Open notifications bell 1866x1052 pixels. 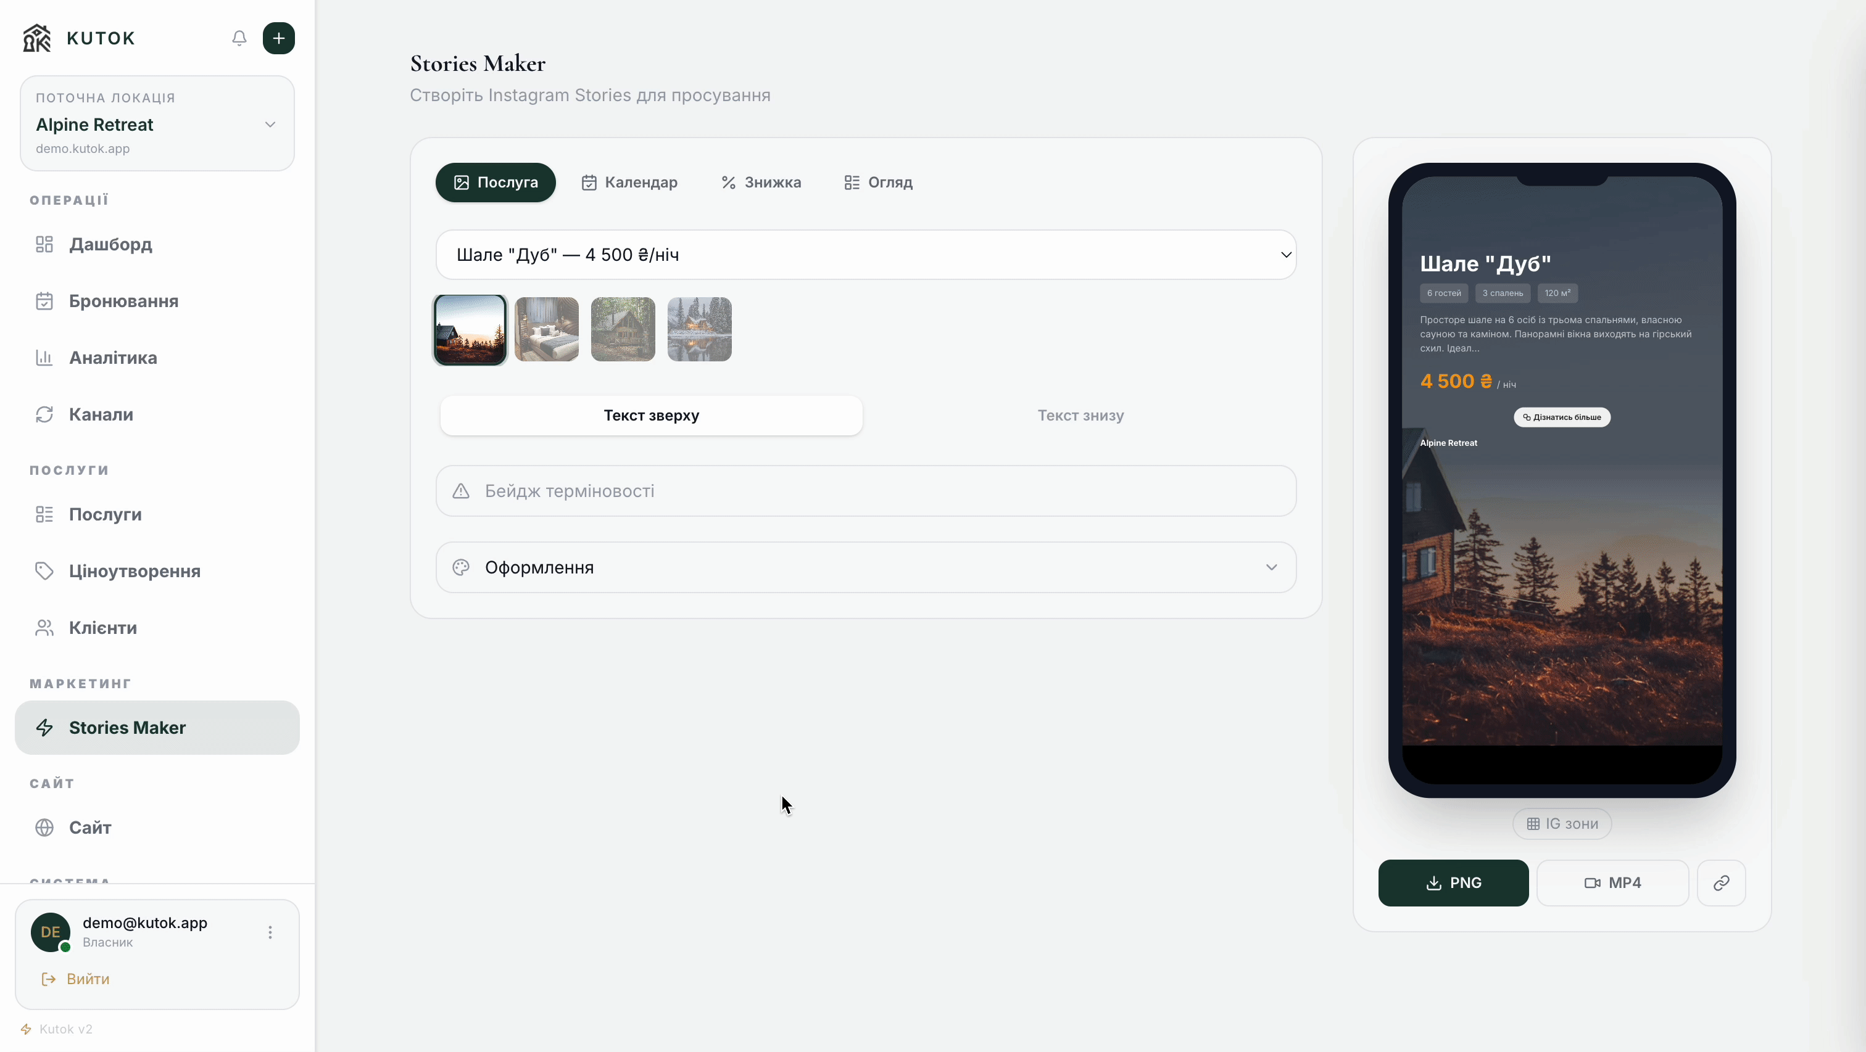point(239,38)
